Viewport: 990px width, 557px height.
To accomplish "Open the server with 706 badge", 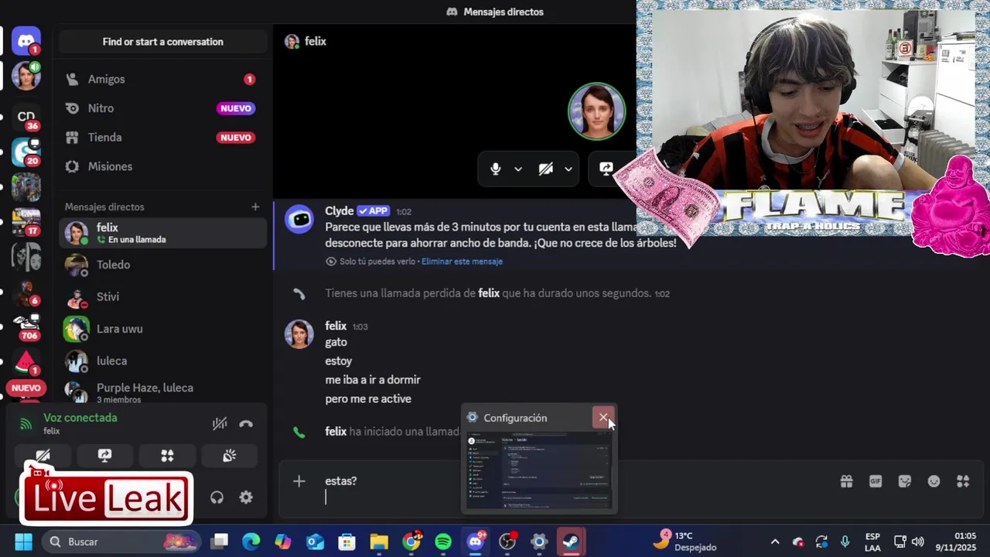I will point(26,325).
